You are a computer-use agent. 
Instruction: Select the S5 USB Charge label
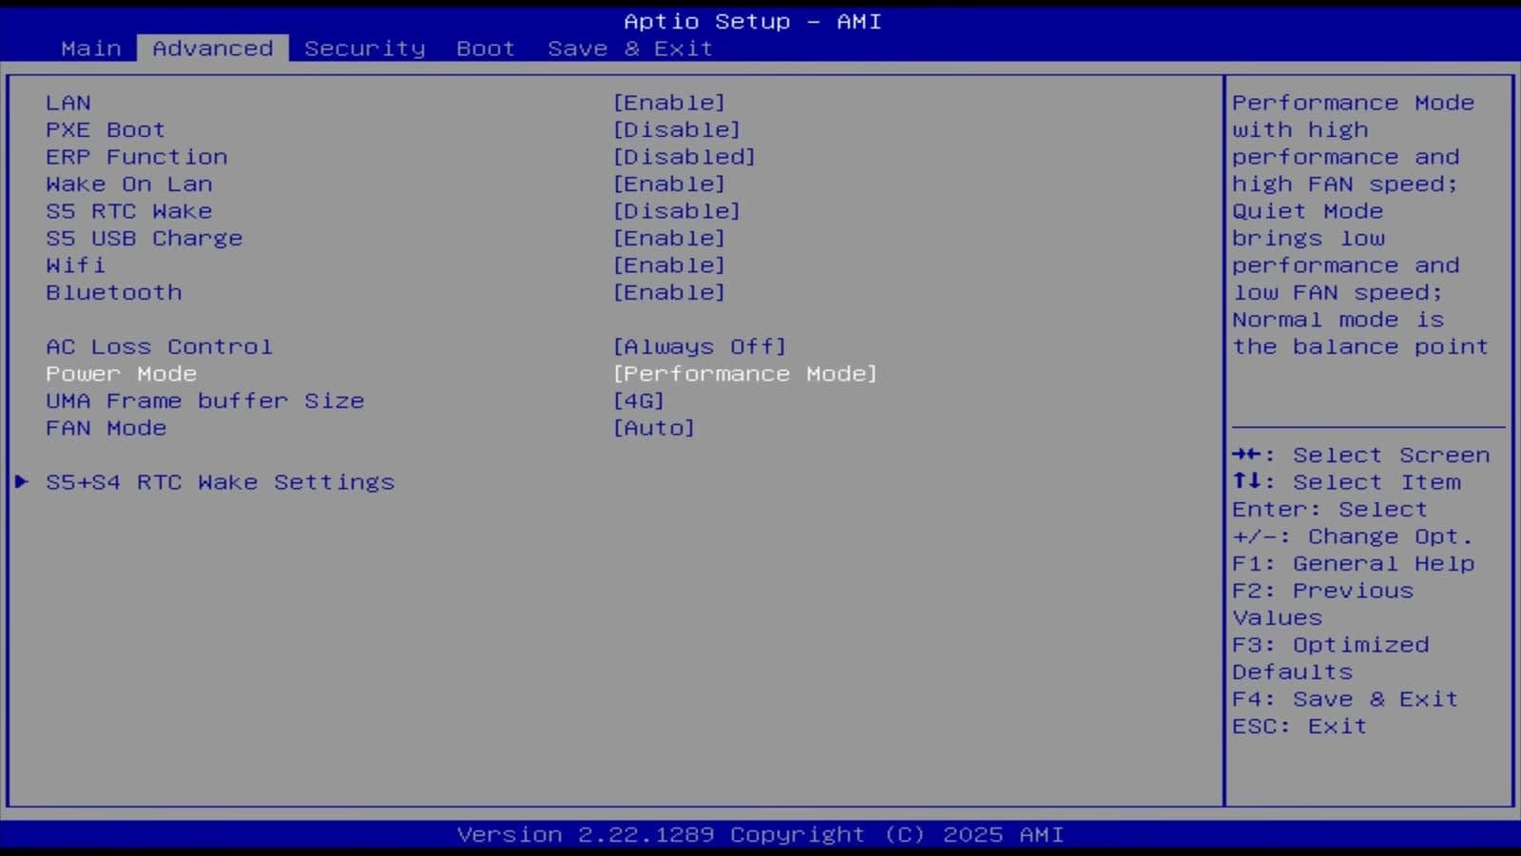pyautogui.click(x=144, y=238)
